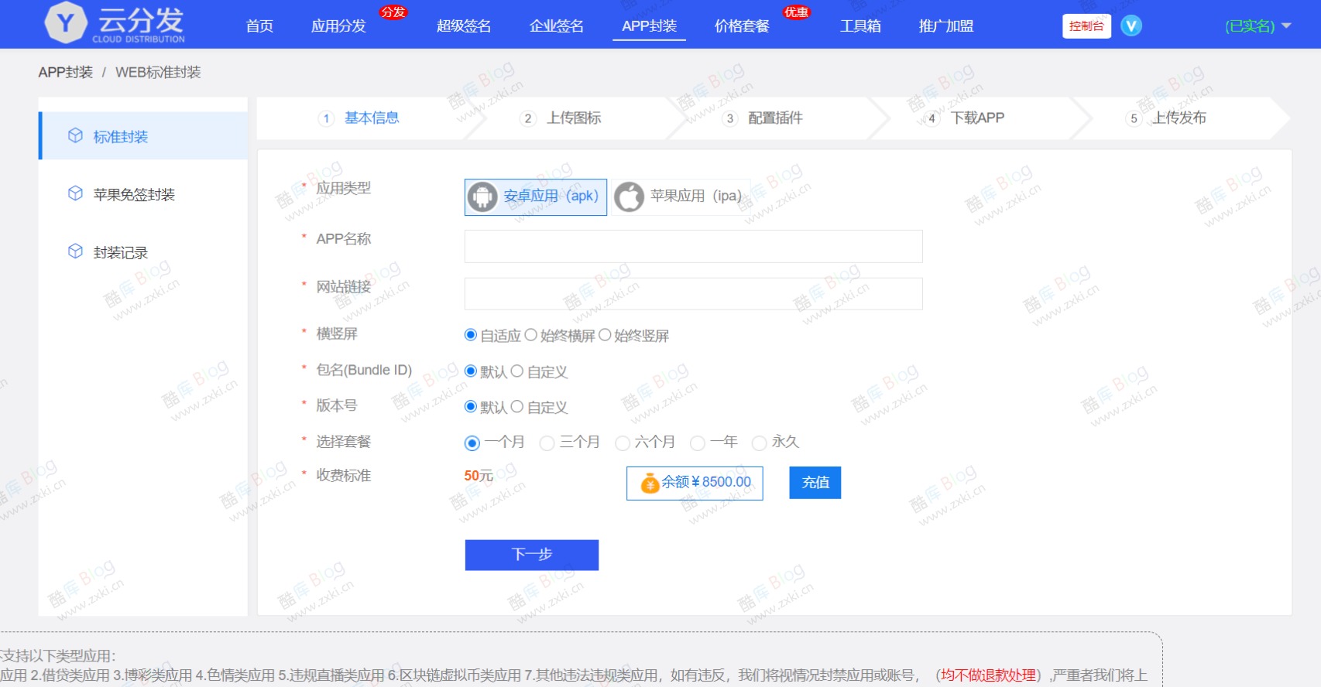Open 苹果免签封装 in sidebar
This screenshot has width=1321, height=687.
click(x=143, y=193)
